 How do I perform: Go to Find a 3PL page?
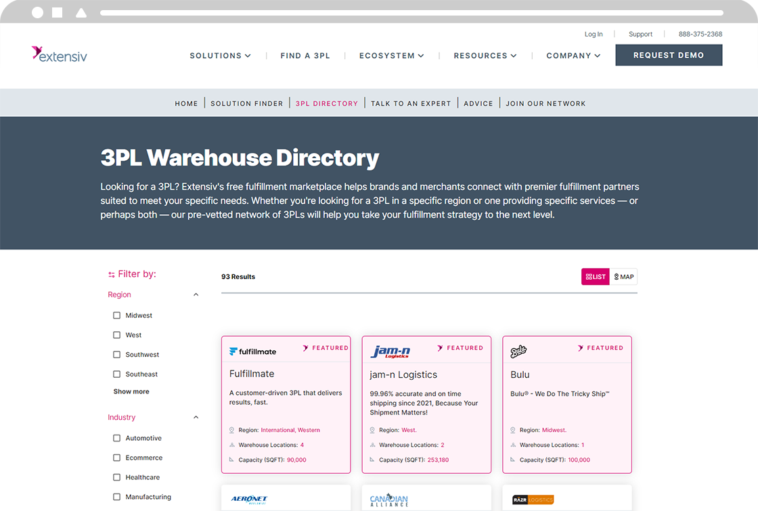pos(305,55)
